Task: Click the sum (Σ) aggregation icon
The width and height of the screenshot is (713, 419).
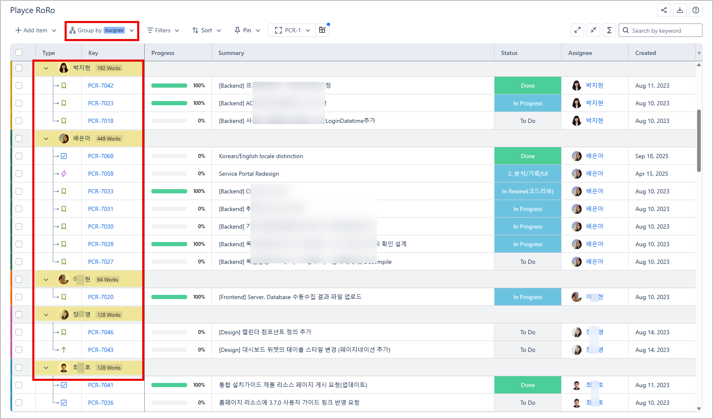Action: (609, 30)
